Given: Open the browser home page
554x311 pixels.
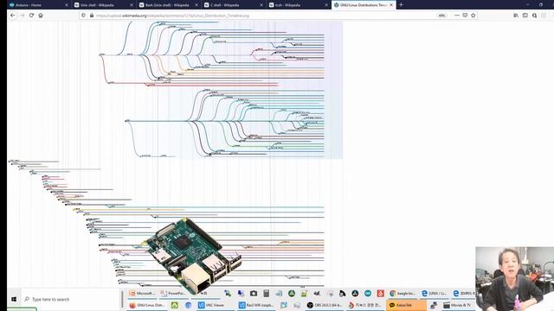Looking at the screenshot, I should pyautogui.click(x=41, y=16).
